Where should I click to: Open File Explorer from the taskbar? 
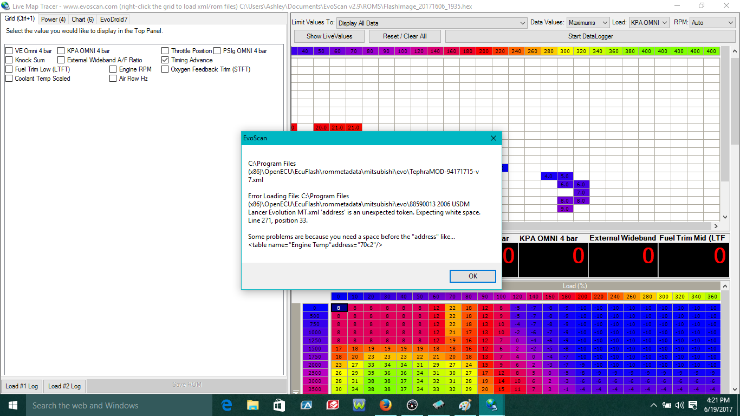[253, 405]
